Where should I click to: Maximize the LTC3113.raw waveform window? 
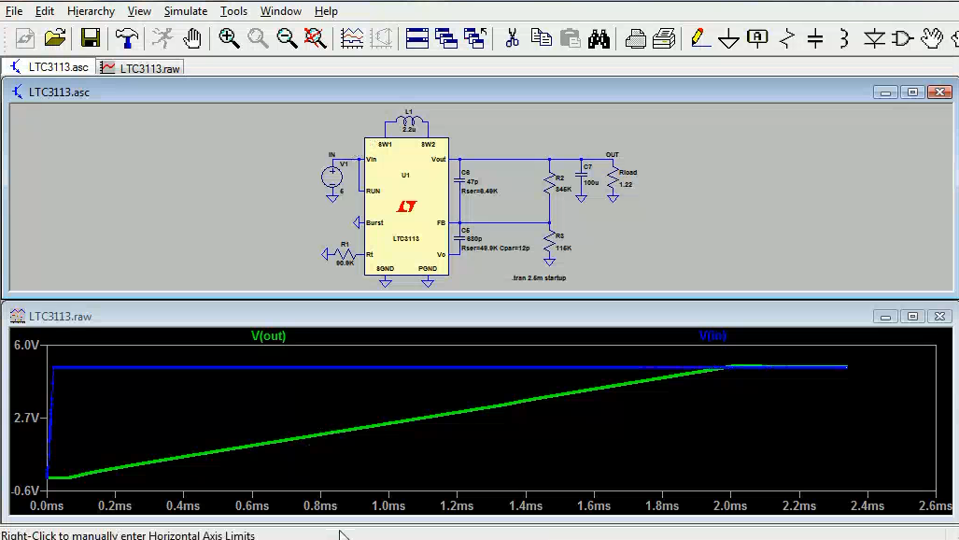[x=912, y=317]
